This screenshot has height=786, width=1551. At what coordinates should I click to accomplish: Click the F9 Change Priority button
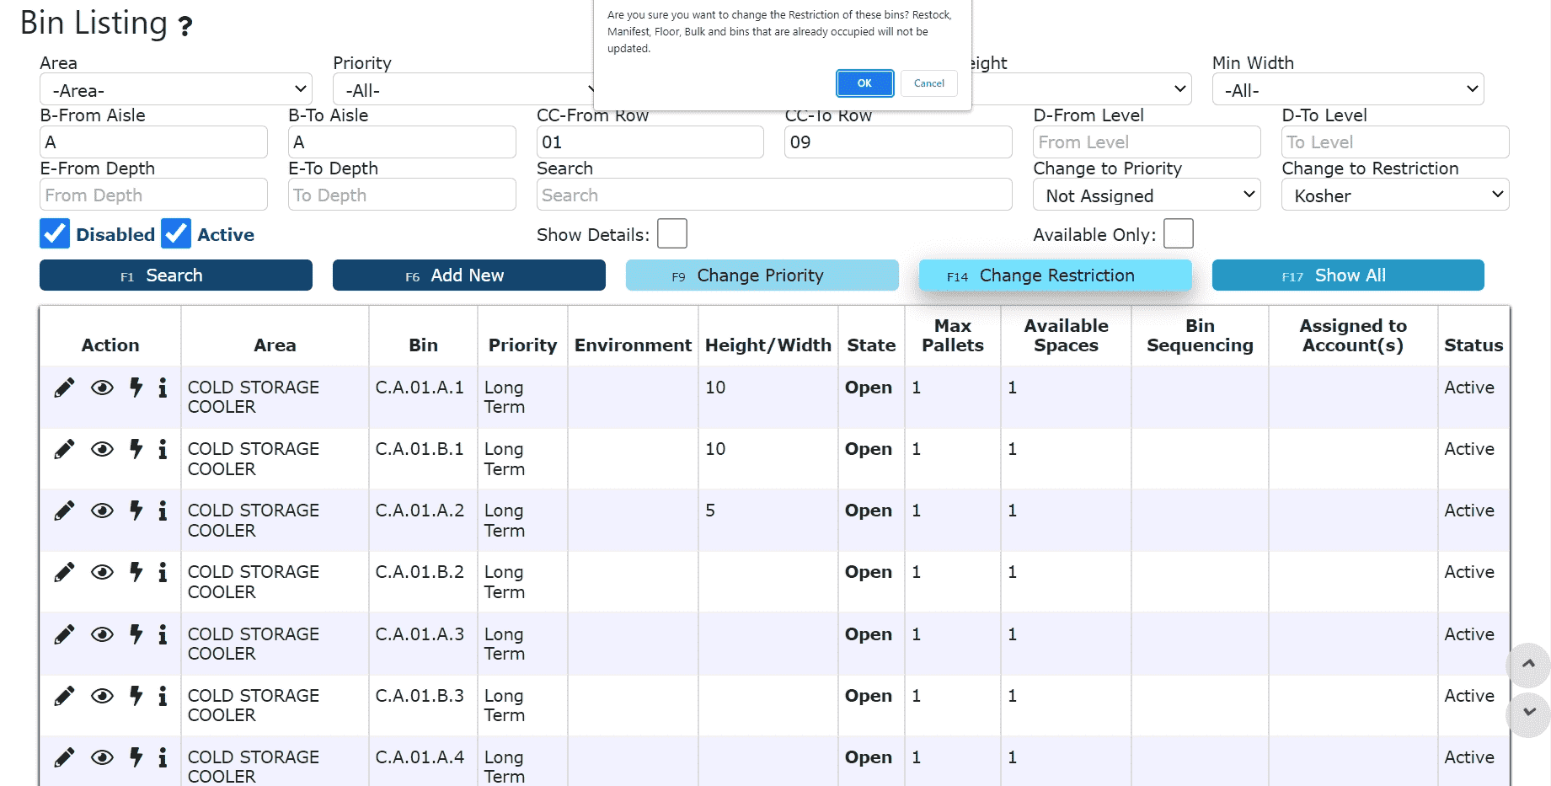[x=762, y=275]
